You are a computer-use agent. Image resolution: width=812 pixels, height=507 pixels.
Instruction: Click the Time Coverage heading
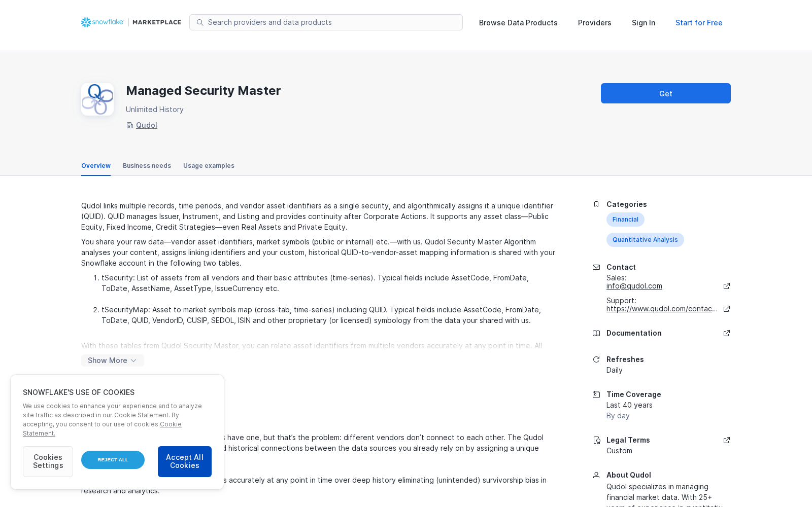click(634, 394)
